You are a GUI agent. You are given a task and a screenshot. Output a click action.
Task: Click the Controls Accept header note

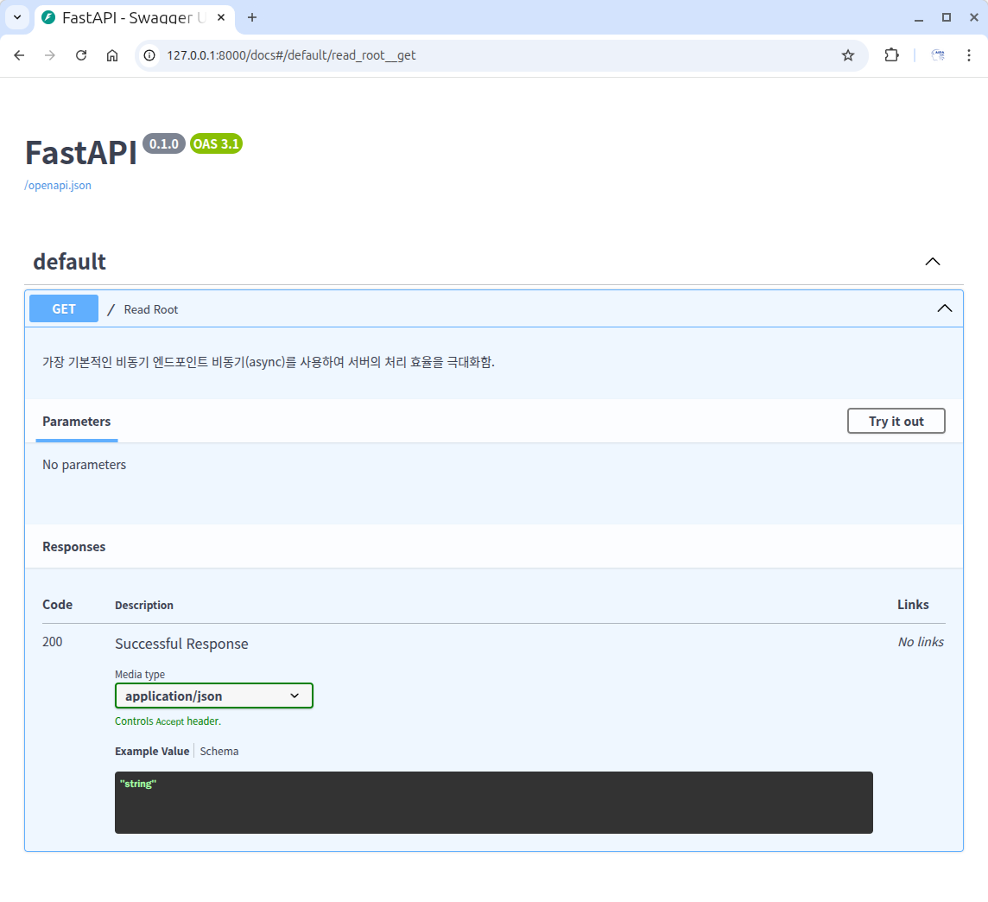pos(168,721)
